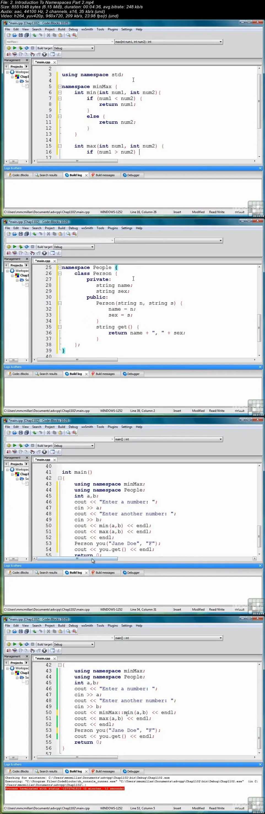The width and height of the screenshot is (265, 814).
Task: Collapse Workspace tree node in class Person window
Action: (7, 271)
